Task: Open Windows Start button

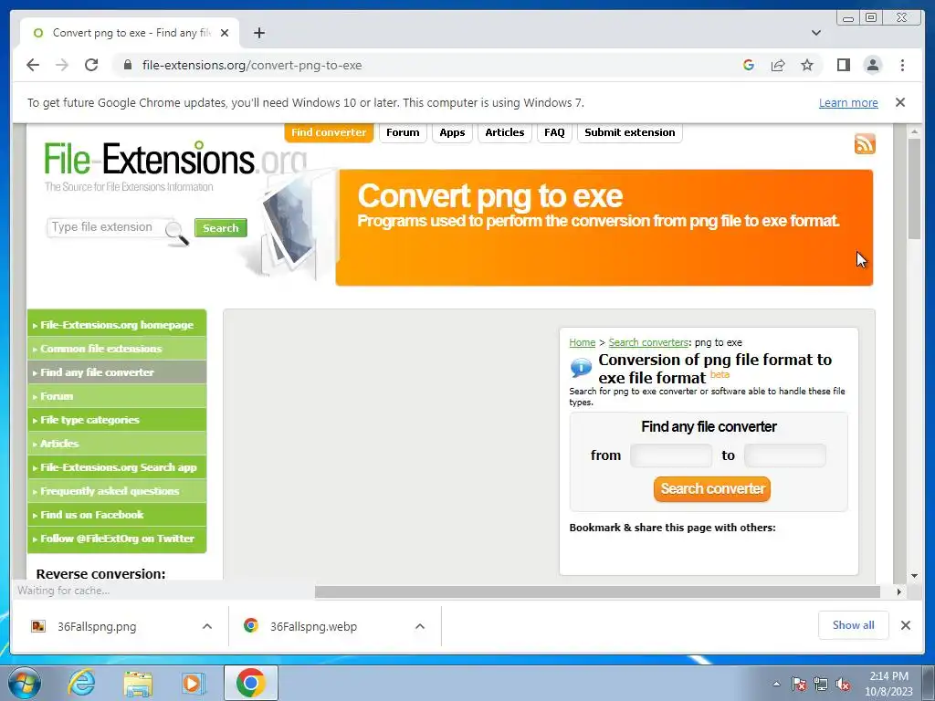Action: coord(25,683)
